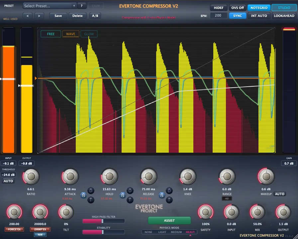Set Attack timing to D (dotted note)
The height and width of the screenshot is (239, 298).
(91, 191)
